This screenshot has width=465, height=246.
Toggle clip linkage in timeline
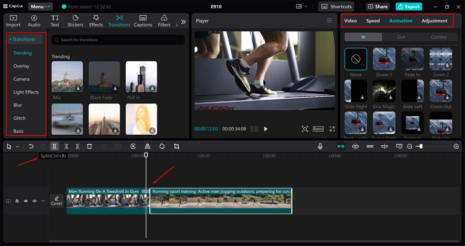pyautogui.click(x=370, y=146)
